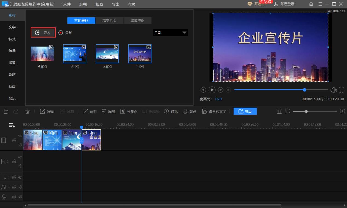The width and height of the screenshot is (347, 208).
Task: Open the 文字 text panel in the sidebar
Action: [12, 27]
